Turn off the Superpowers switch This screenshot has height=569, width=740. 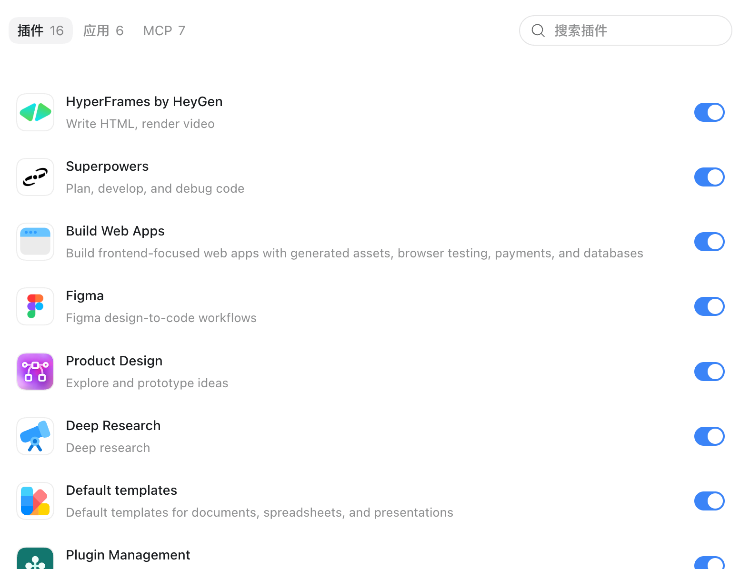tap(709, 177)
